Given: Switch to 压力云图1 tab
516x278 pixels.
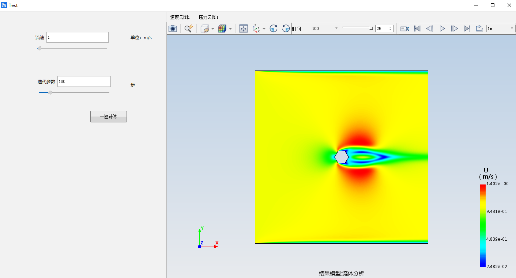Looking at the screenshot, I should (208, 17).
